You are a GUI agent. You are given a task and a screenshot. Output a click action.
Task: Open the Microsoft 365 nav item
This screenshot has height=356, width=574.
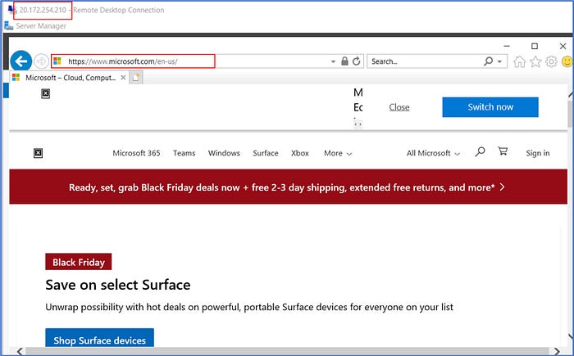136,153
